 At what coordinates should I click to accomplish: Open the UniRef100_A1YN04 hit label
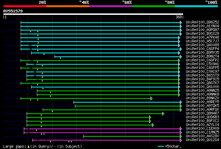coord(202,26)
